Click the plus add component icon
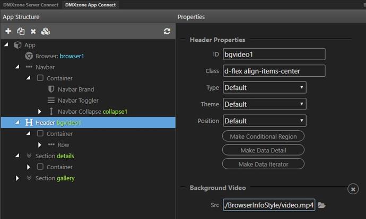366x219 pixels. pos(8,31)
